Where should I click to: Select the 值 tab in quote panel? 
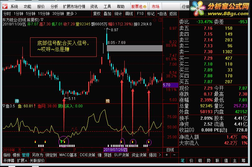[x=226, y=161]
